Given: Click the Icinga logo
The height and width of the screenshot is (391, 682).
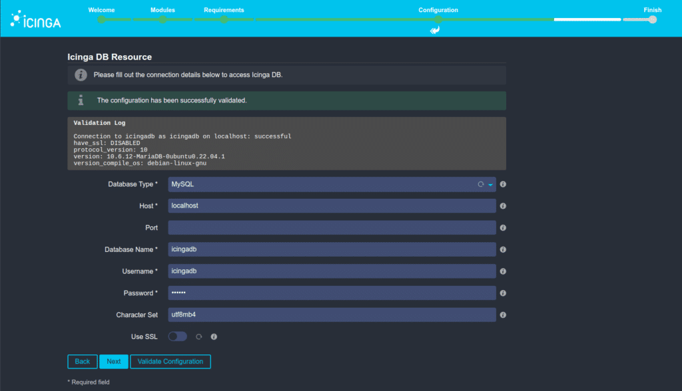Looking at the screenshot, I should click(x=36, y=19).
